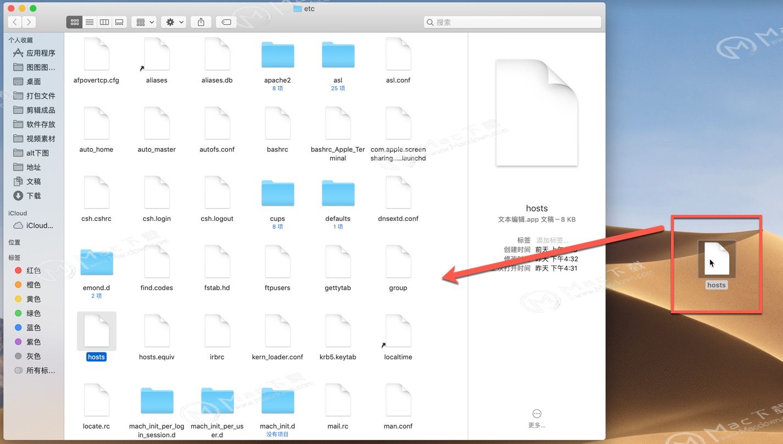Open the gear action menu

click(174, 22)
